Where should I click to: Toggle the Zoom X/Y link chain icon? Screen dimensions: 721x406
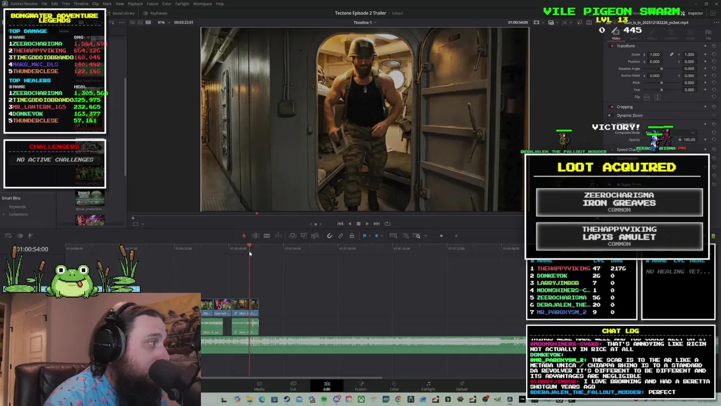point(671,55)
